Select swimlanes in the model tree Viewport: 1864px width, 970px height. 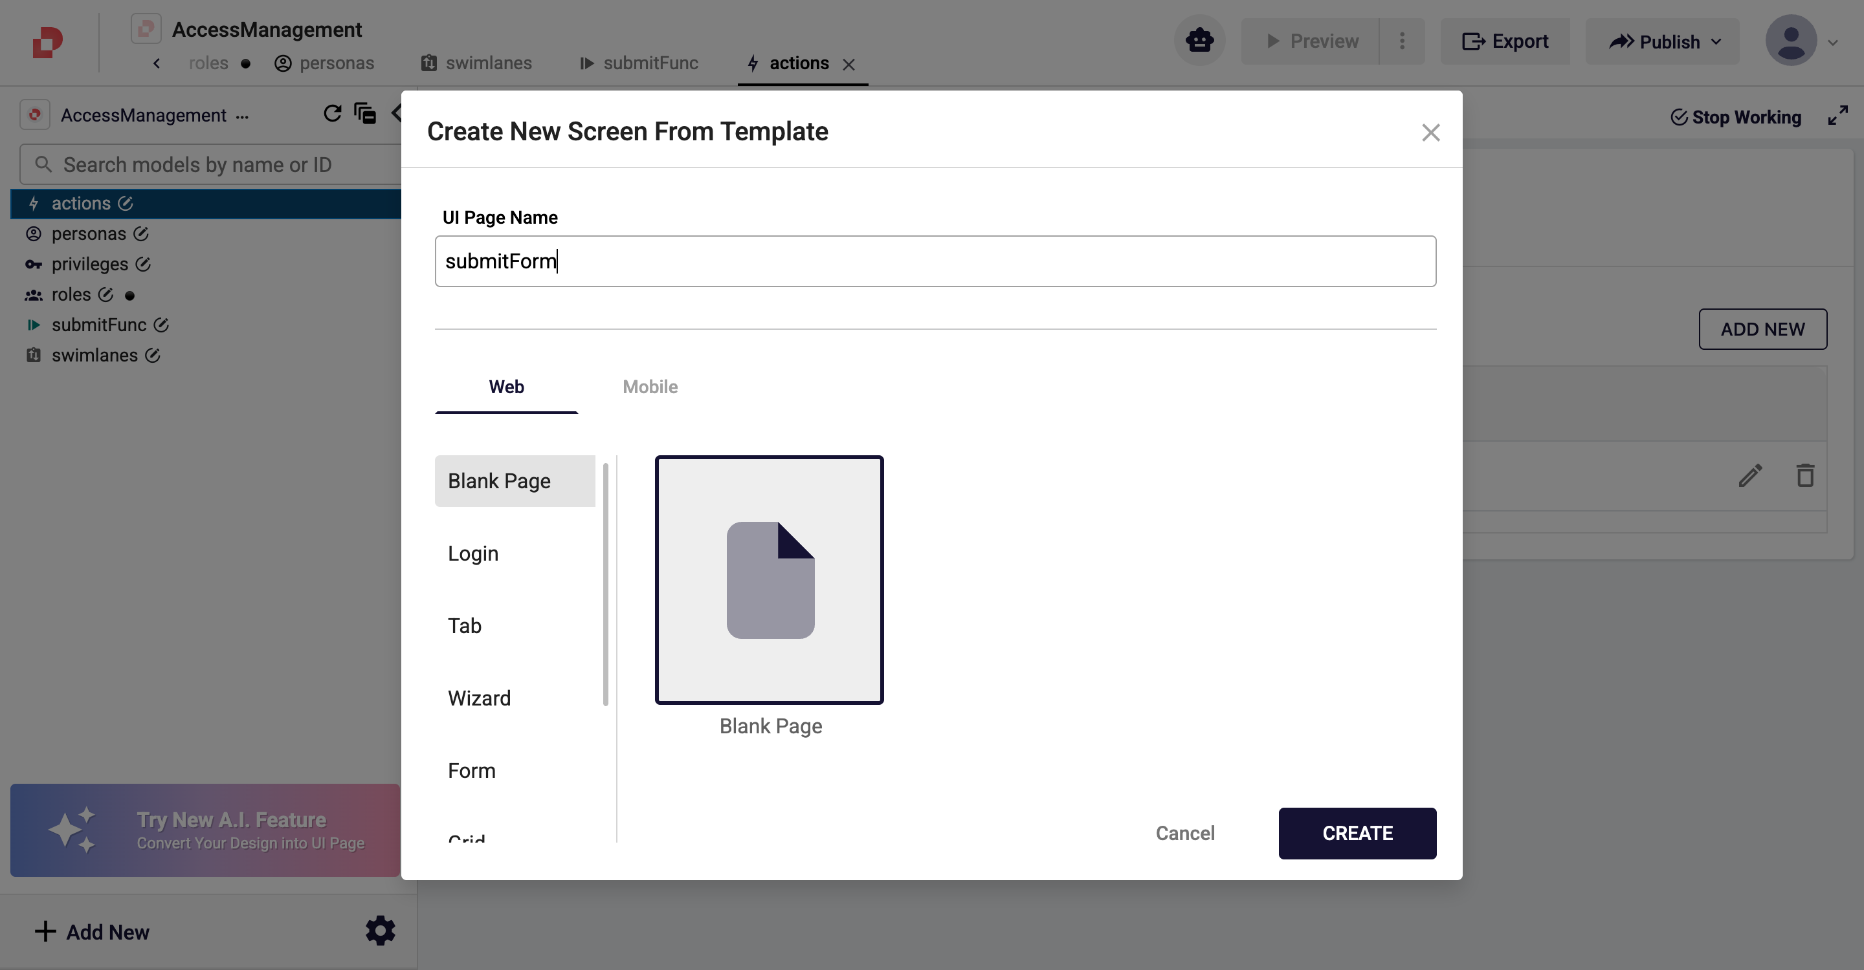[94, 355]
